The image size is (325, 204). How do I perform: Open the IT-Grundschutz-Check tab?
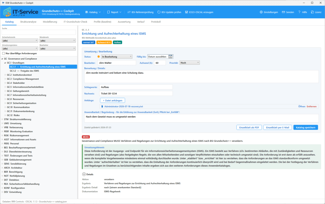(75, 22)
